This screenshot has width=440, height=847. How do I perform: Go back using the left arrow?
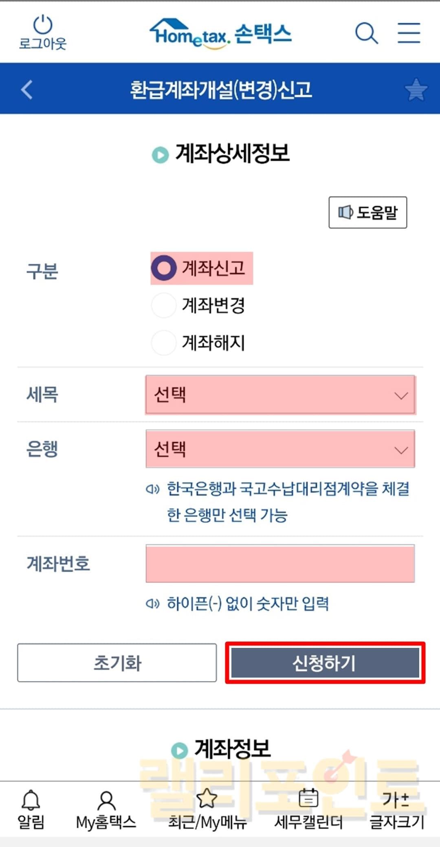click(27, 90)
